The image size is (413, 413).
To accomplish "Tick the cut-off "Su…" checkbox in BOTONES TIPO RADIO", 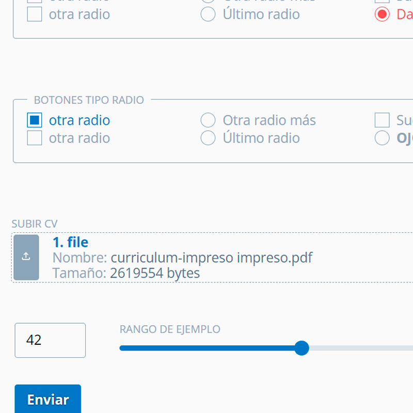I will pos(382,120).
